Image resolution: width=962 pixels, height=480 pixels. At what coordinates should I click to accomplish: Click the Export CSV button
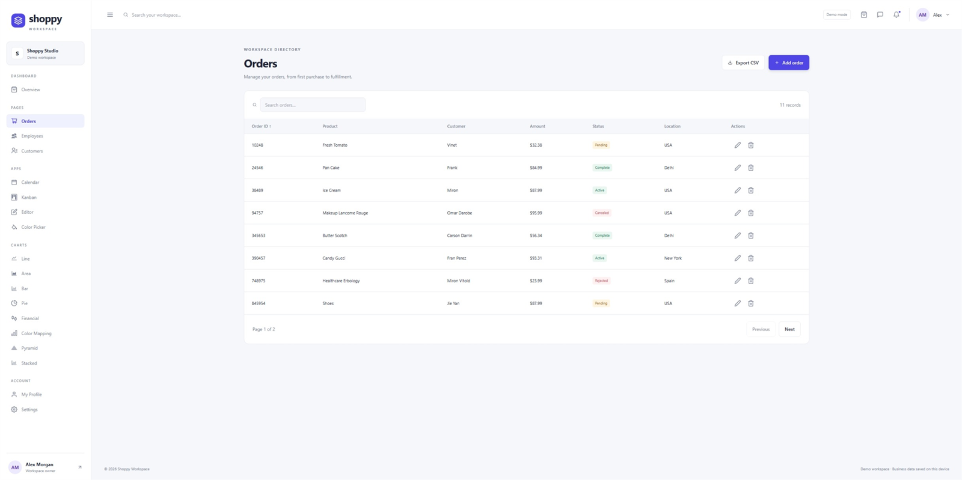[743, 62]
